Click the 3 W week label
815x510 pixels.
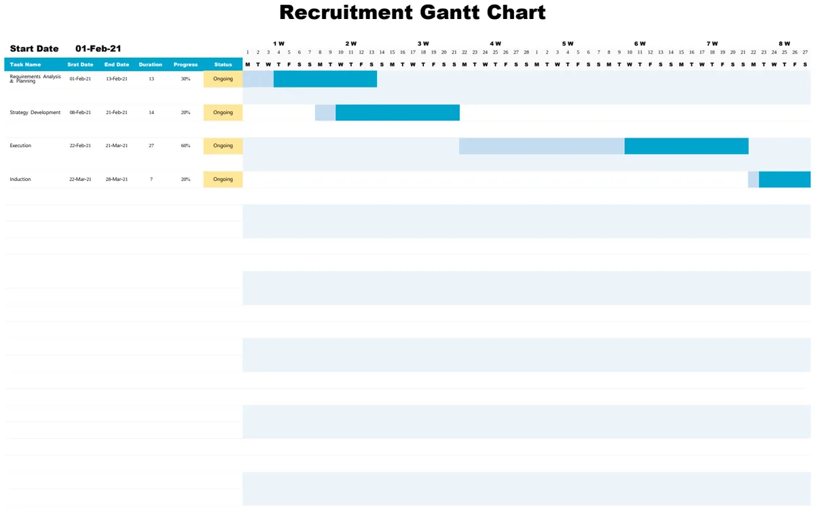tap(423, 43)
